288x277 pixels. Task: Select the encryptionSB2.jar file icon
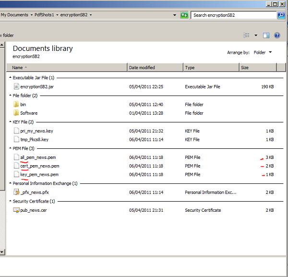(x=16, y=86)
